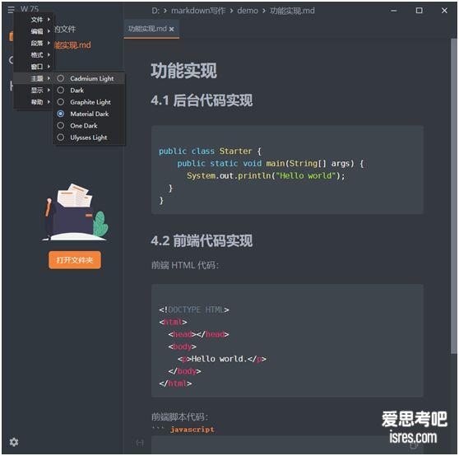
Task: Select the Cadmium Light theme
Action: (90, 78)
